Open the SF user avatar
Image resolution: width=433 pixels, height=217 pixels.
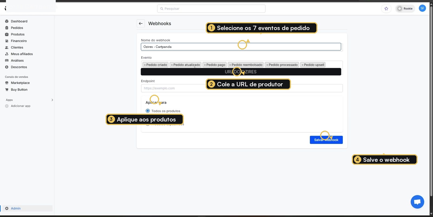click(422, 8)
